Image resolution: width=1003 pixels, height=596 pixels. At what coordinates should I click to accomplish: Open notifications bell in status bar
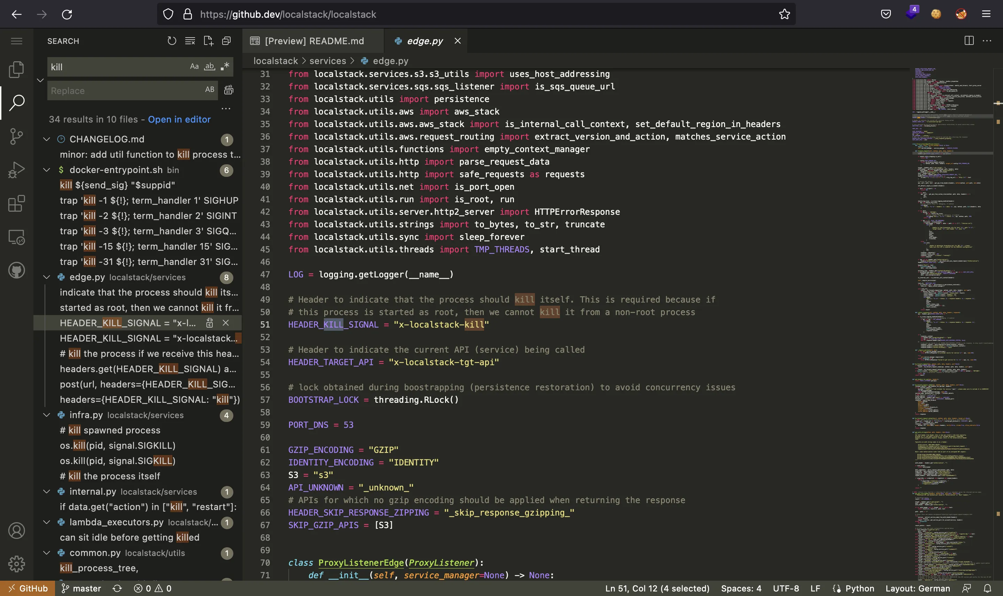988,588
